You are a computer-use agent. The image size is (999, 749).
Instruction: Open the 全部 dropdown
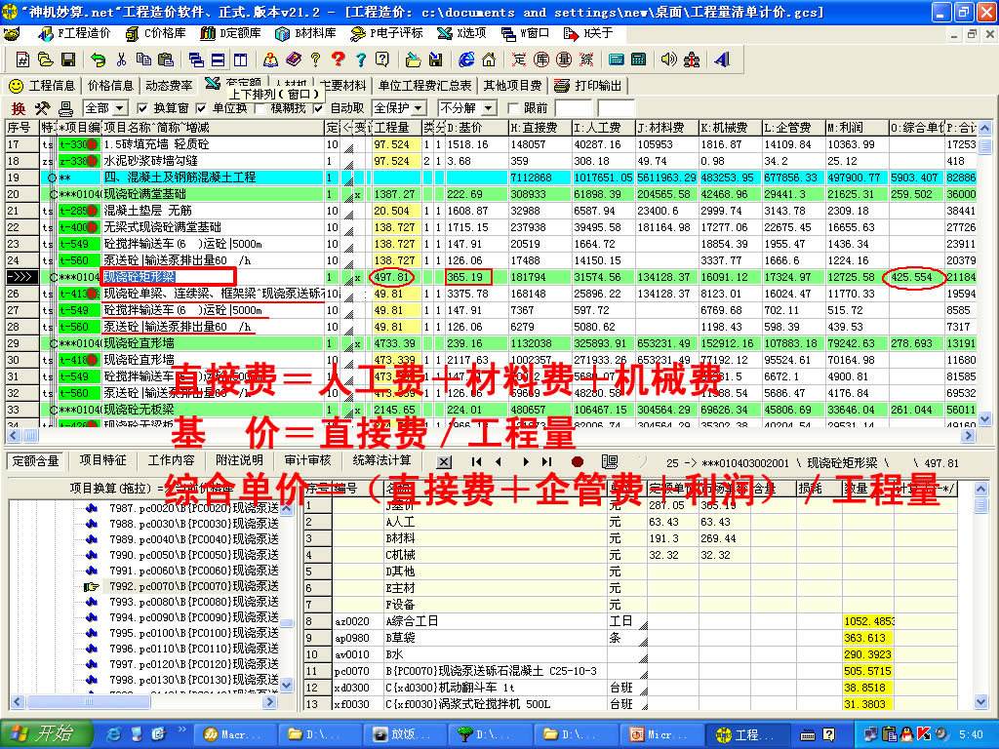[104, 108]
